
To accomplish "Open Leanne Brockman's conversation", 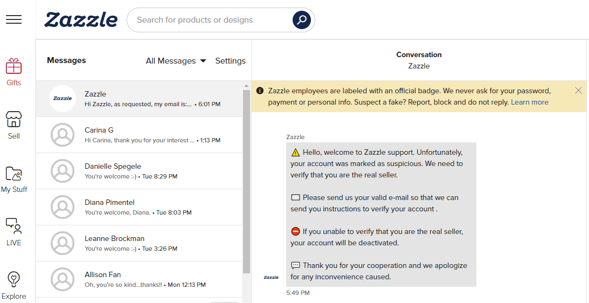I will click(140, 243).
